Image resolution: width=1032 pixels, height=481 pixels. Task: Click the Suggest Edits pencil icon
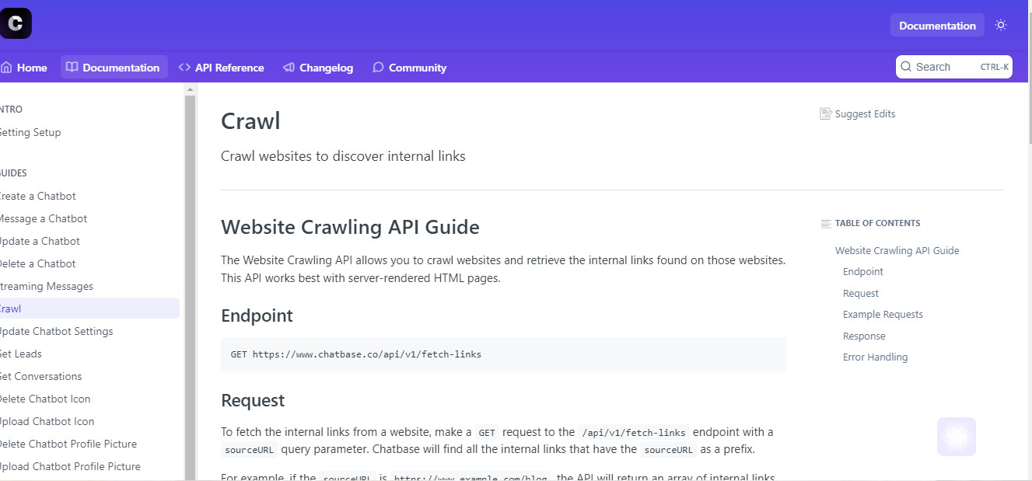(826, 113)
